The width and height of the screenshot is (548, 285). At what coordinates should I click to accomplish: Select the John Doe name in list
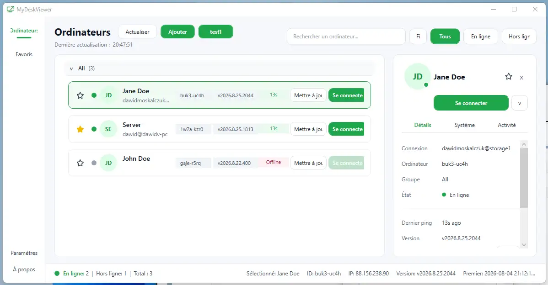[136, 159]
